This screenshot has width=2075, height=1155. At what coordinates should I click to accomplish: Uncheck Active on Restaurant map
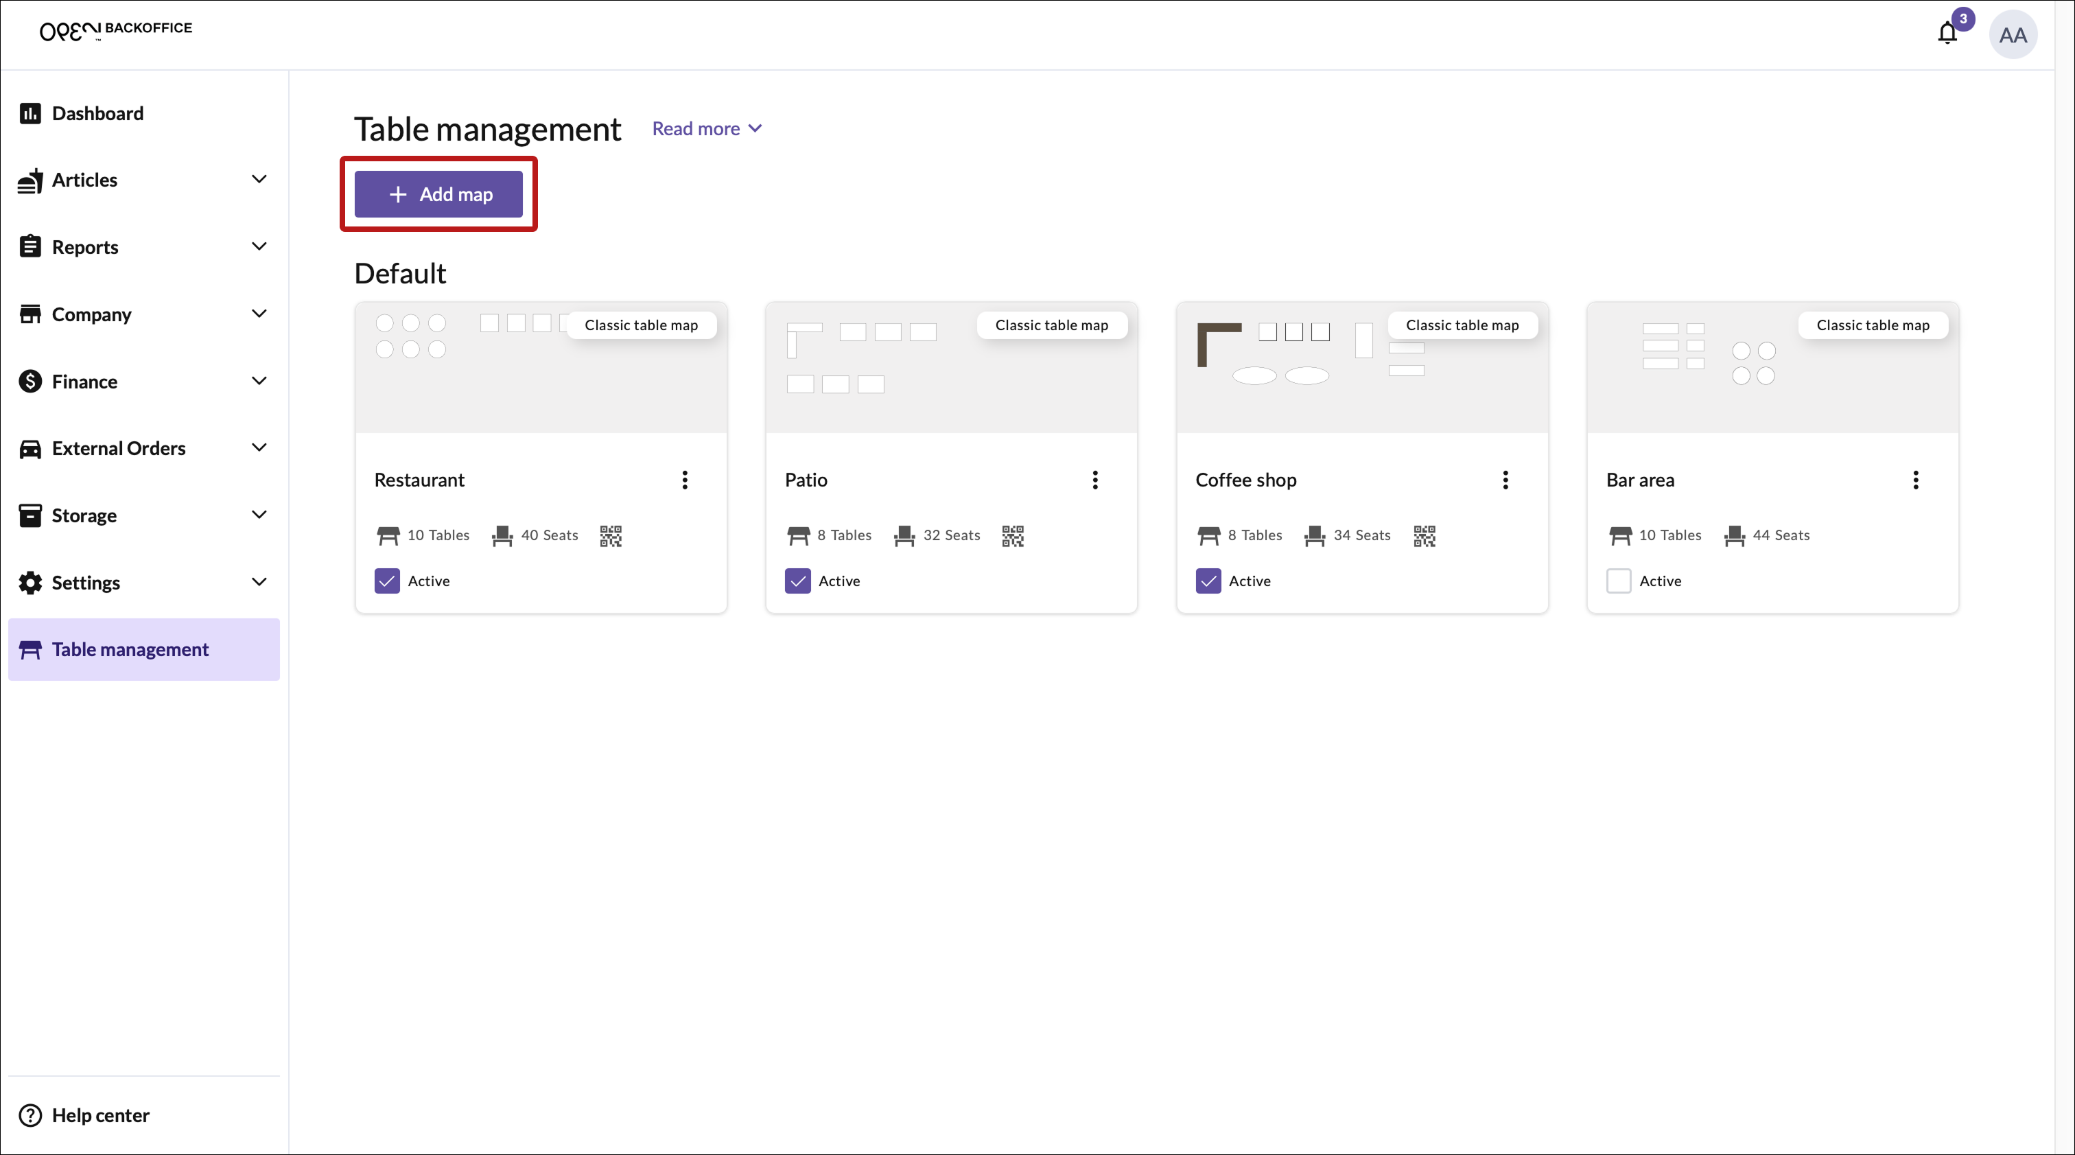click(x=388, y=581)
